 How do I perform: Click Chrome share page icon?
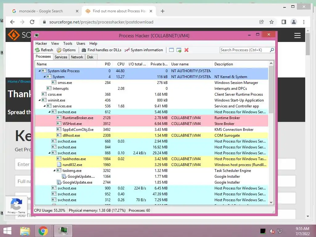point(262,22)
